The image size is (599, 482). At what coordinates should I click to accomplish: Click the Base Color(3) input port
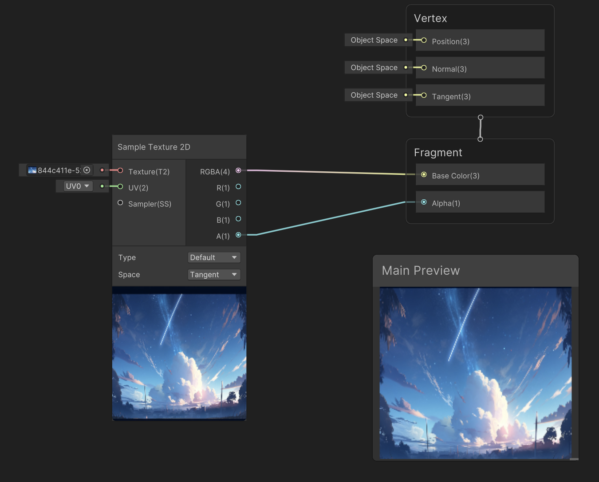pos(424,175)
